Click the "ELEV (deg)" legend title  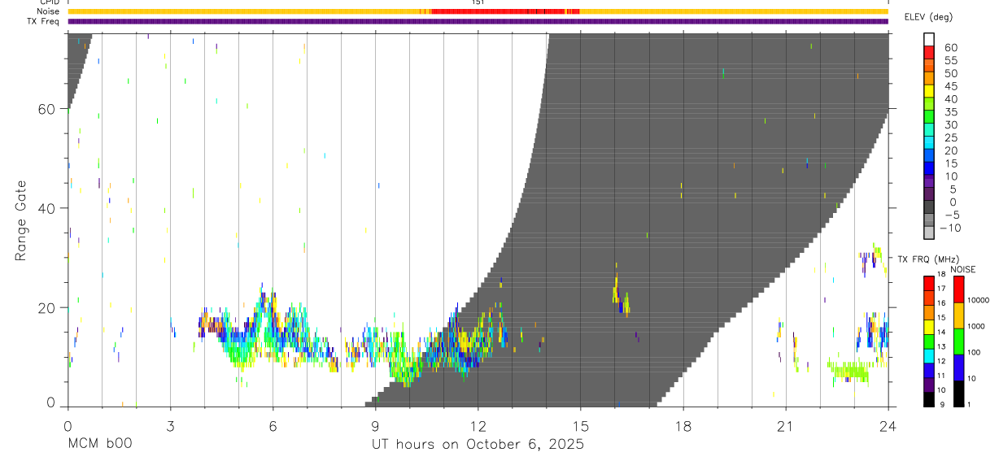pyautogui.click(x=928, y=17)
